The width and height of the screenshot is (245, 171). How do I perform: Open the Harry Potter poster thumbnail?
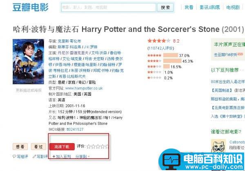click(x=28, y=61)
